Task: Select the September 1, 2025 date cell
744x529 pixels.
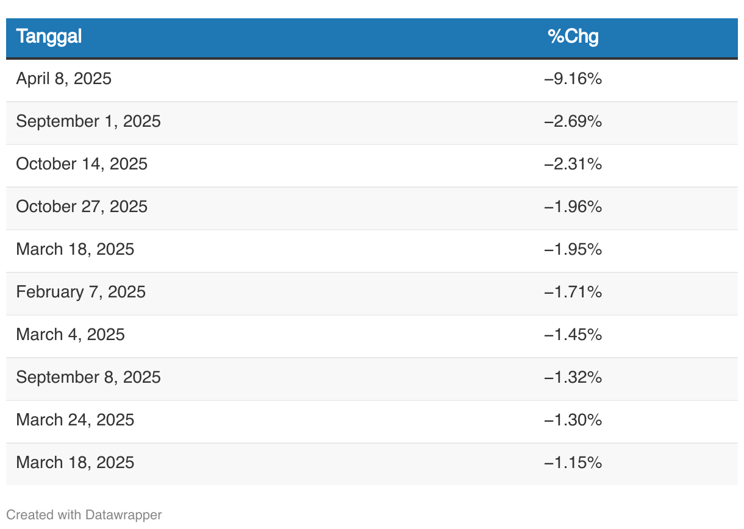Action: point(88,121)
